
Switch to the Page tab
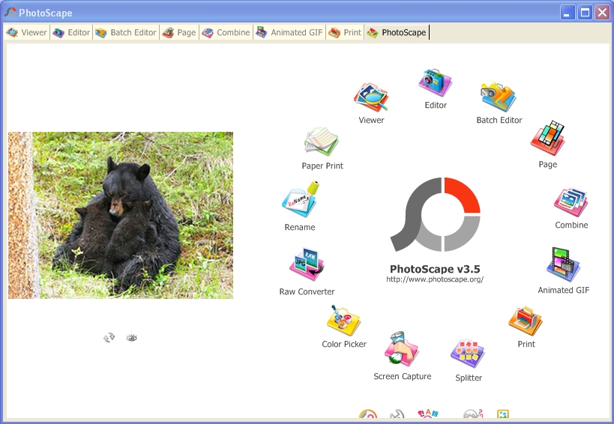(x=179, y=32)
